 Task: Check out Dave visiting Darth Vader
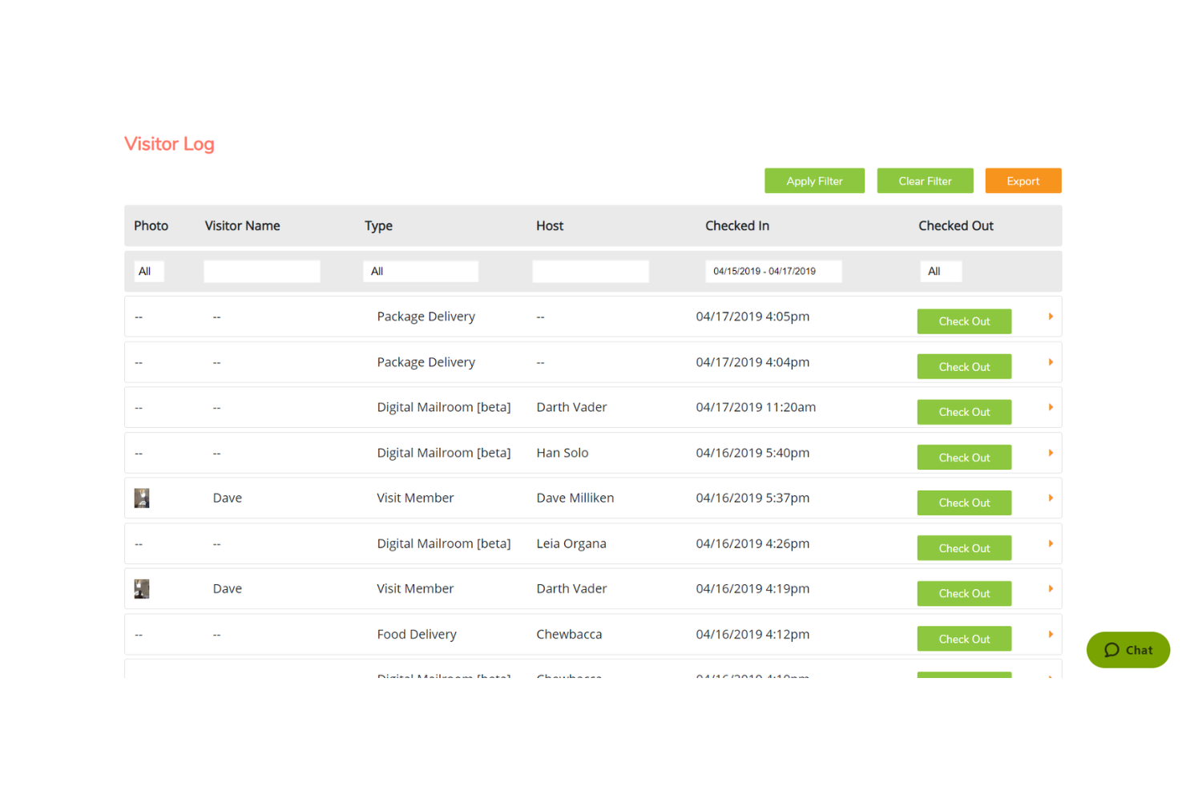point(964,594)
